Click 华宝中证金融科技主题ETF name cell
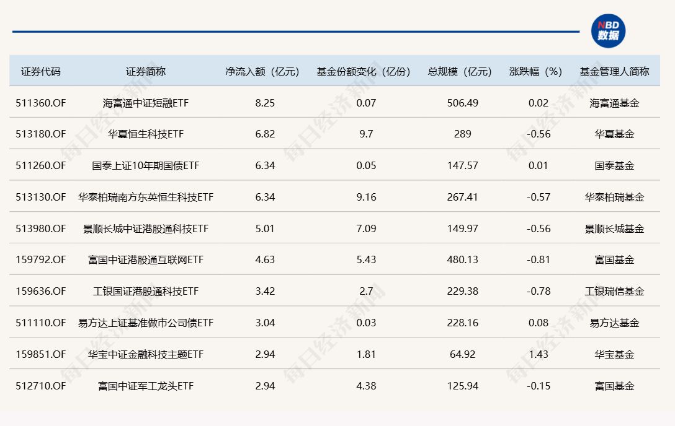675x426 pixels. coord(146,354)
